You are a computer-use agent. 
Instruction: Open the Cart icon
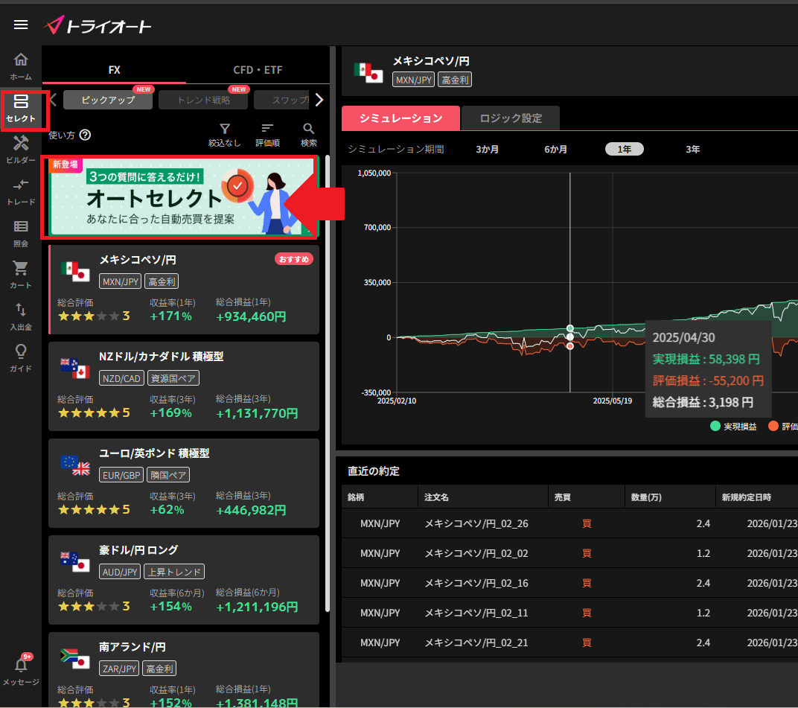pyautogui.click(x=21, y=273)
